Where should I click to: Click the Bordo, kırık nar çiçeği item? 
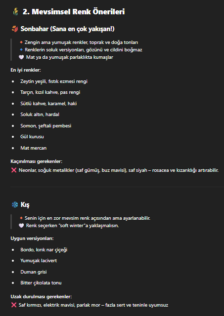(44, 250)
